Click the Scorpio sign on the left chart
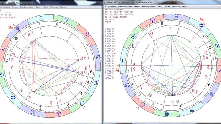Viewport: 221px width, 124px height. (x=18, y=29)
